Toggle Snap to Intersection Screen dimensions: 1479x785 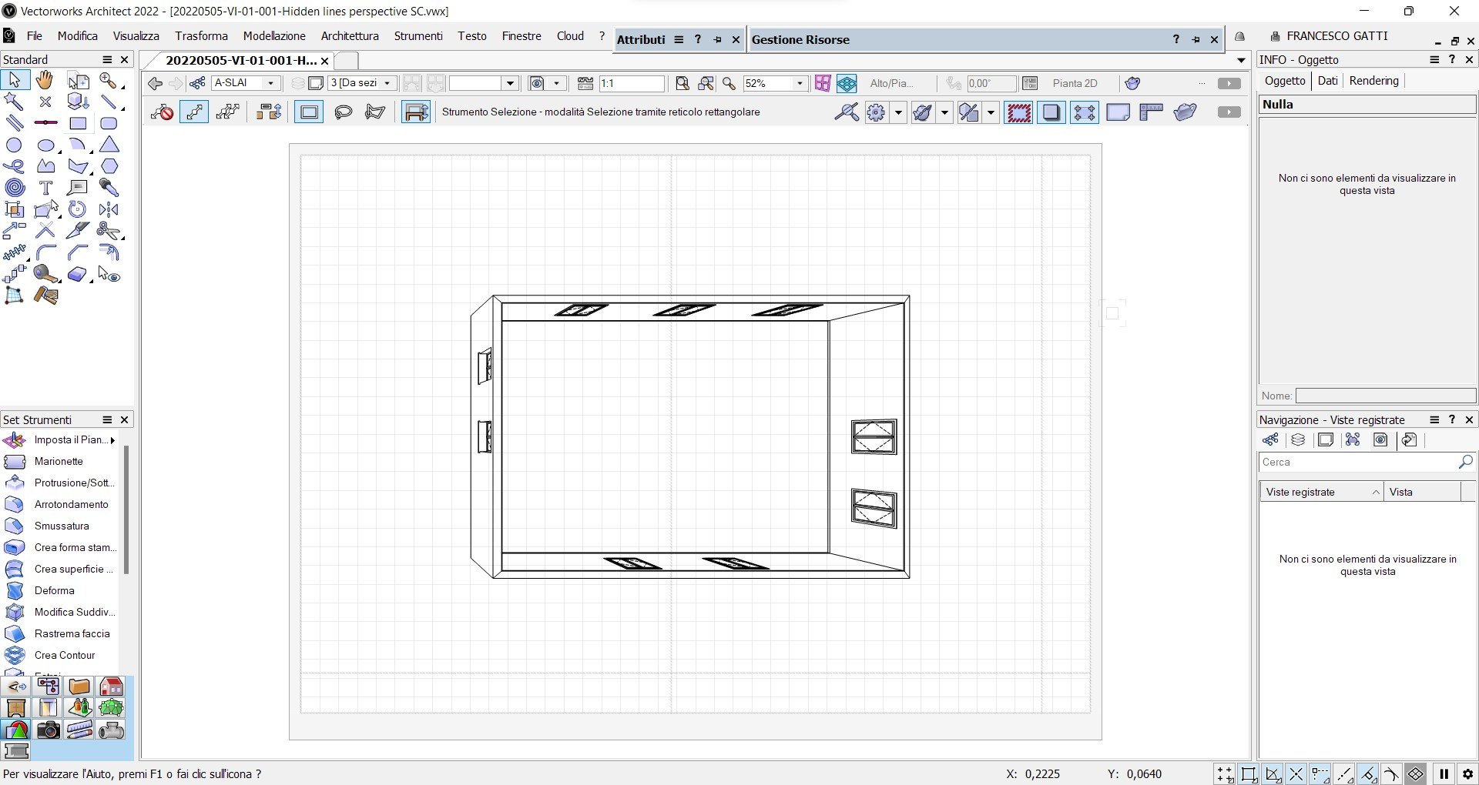pos(1296,774)
